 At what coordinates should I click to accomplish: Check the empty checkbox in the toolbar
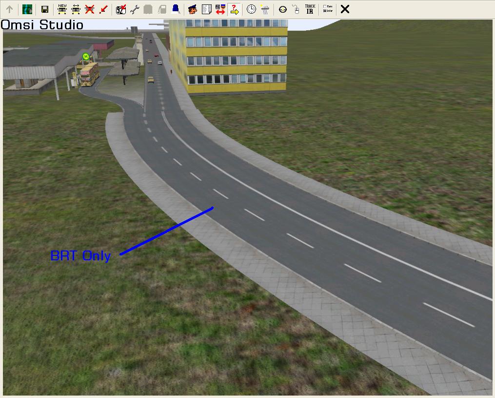pos(325,6)
